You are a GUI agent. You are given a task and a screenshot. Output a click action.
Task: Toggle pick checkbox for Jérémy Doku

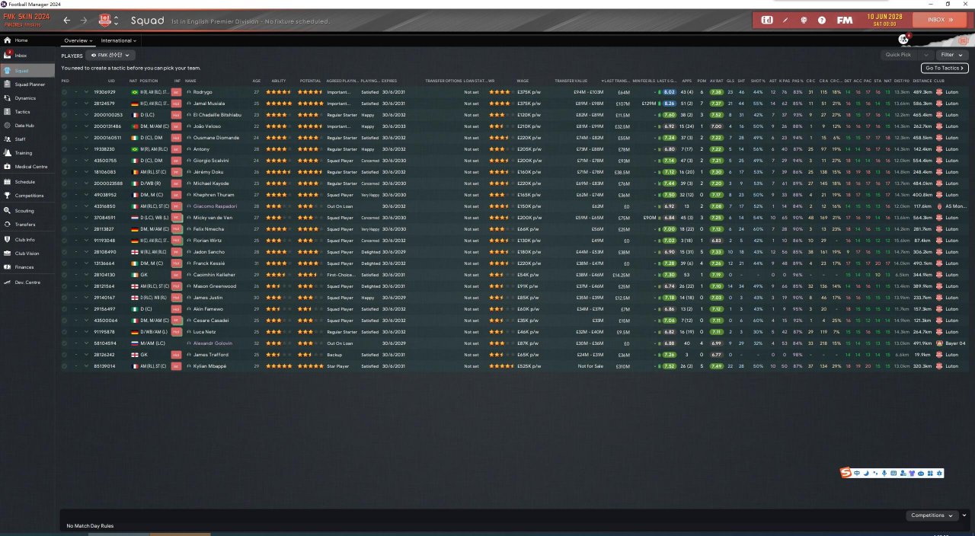[x=65, y=172]
